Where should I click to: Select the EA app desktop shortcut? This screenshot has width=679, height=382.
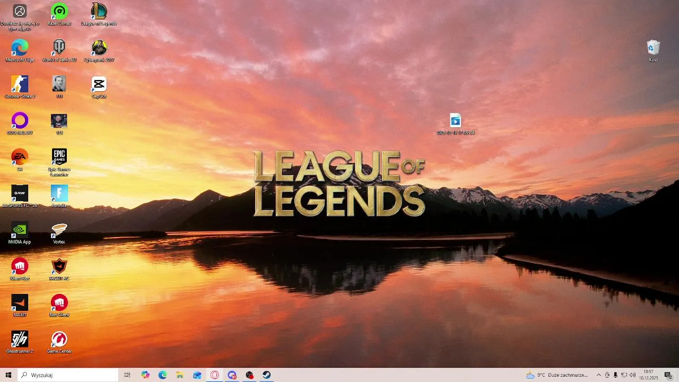pos(20,160)
